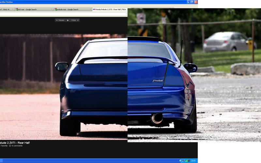The width and height of the screenshot is (261, 163).
Task: Close the 'dc5 rear - Google Search' tab
Action: coord(52,9)
